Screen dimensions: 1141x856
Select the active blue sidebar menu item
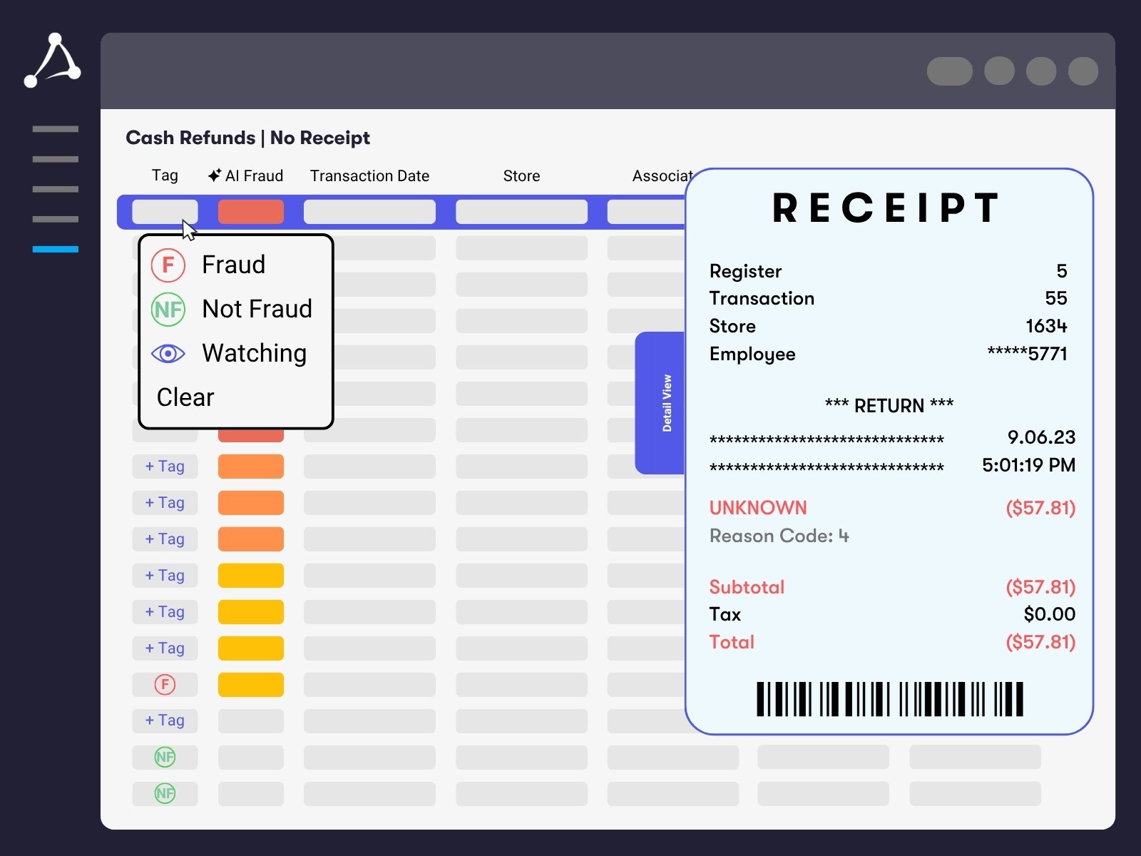tap(56, 249)
